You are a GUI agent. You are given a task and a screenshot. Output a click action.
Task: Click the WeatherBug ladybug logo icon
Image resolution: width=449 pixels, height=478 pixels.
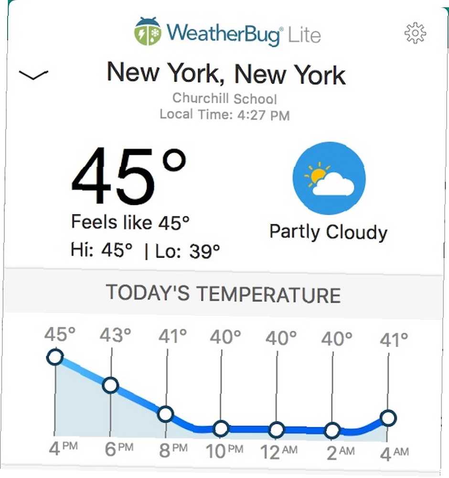tap(147, 31)
